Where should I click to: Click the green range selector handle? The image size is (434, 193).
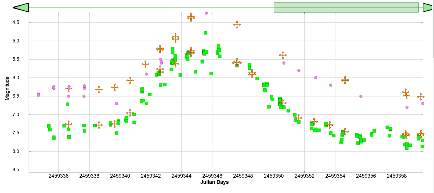click(346, 8)
